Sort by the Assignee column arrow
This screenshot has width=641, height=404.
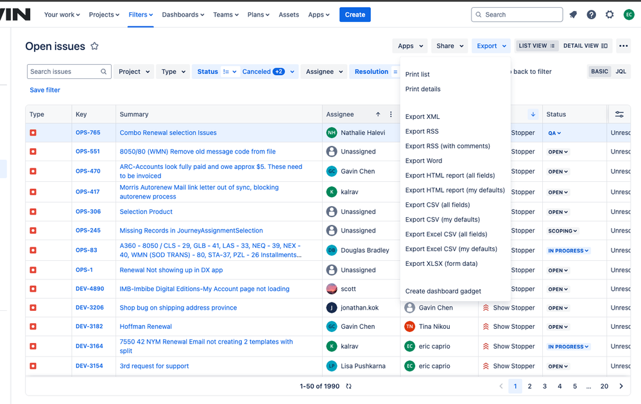378,114
